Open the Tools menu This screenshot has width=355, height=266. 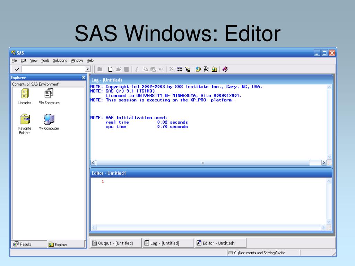45,60
